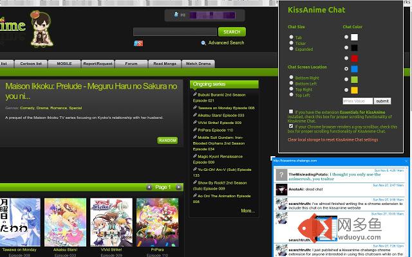The width and height of the screenshot is (412, 257).
Task: Uncheck the gray scrollbar checkbox
Action: [x=291, y=126]
